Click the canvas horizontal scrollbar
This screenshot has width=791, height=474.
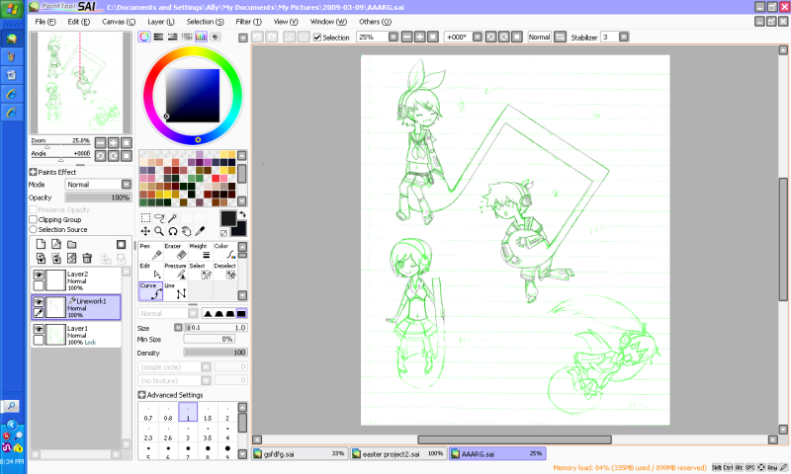click(514, 439)
